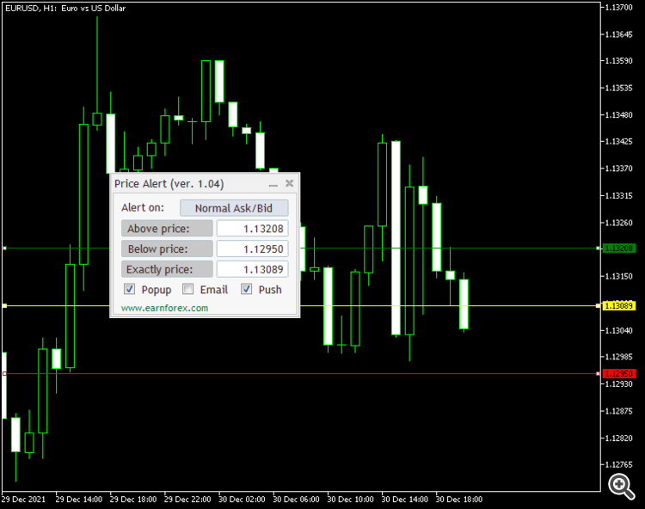Image resolution: width=645 pixels, height=509 pixels.
Task: Select the yellow 1.13089 price label
Action: (618, 306)
